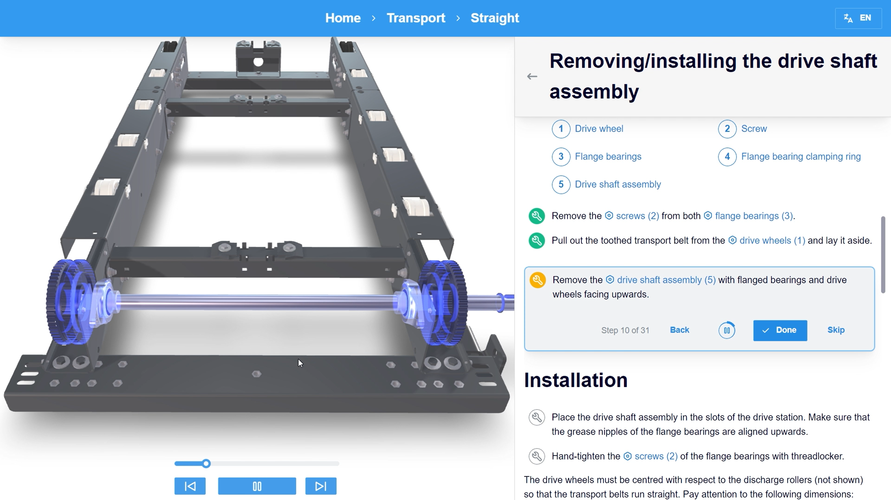
Task: Toggle the circular pause control in the step card
Action: [726, 330]
